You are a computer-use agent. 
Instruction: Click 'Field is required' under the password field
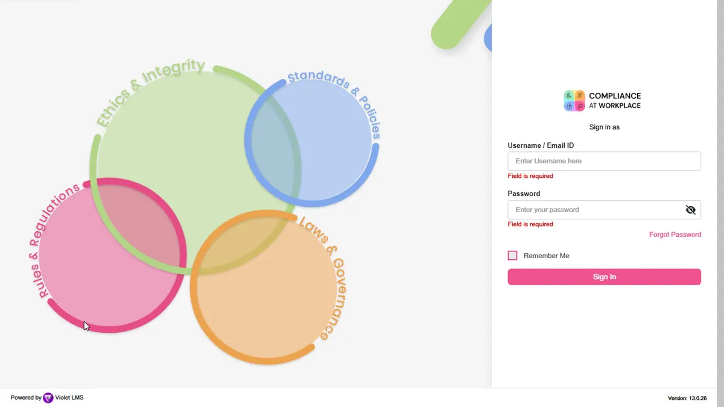[530, 224]
